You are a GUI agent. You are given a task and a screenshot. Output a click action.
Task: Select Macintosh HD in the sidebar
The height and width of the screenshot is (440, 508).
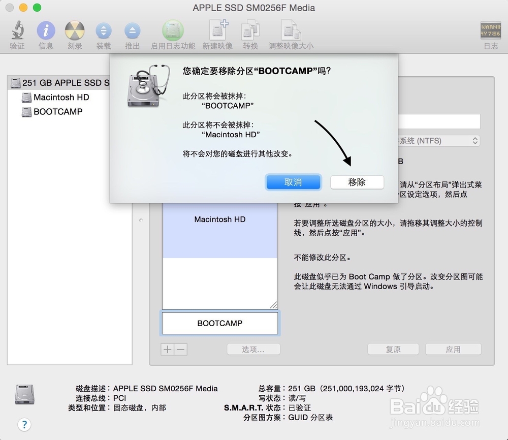61,98
